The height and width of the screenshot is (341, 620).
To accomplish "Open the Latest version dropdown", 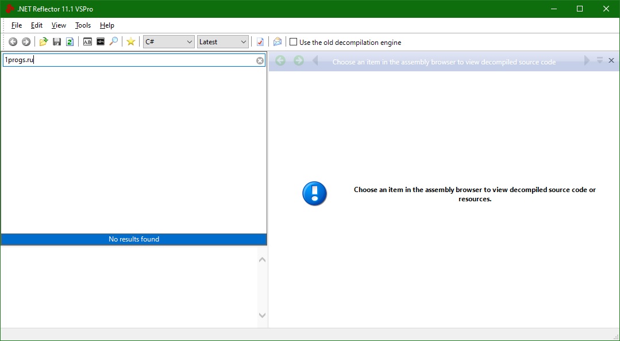I will coord(223,42).
